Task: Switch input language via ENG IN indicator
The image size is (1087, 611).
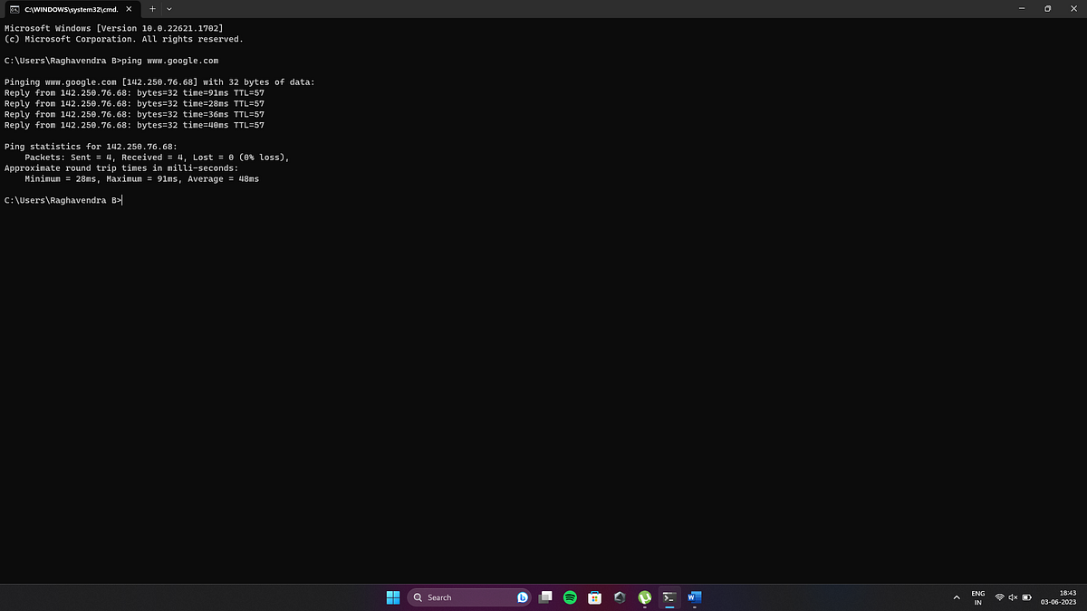Action: [977, 597]
